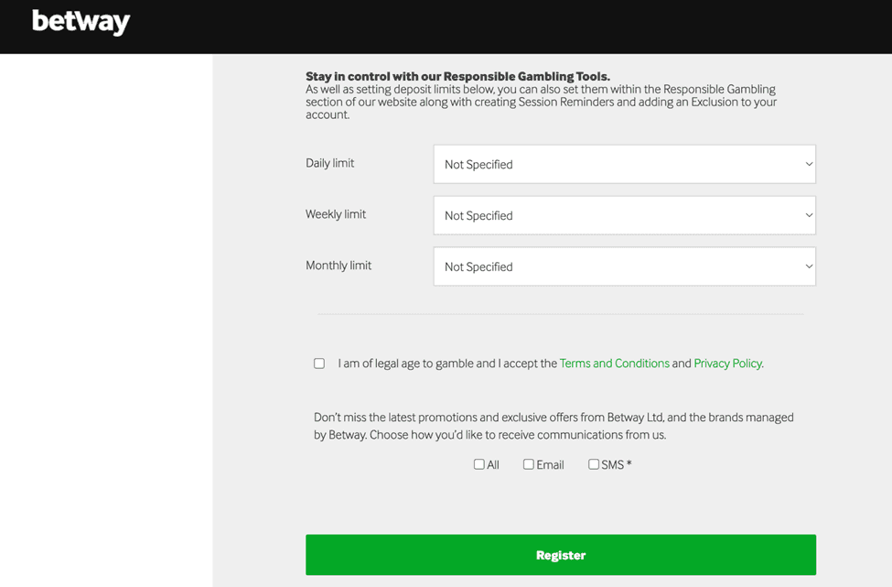Click the Weekly limit chevron arrow

coord(809,216)
